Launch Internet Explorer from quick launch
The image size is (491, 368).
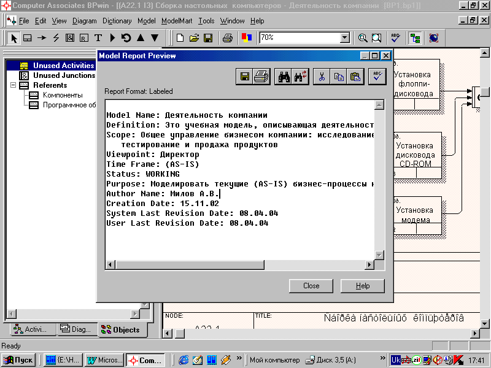184,360
